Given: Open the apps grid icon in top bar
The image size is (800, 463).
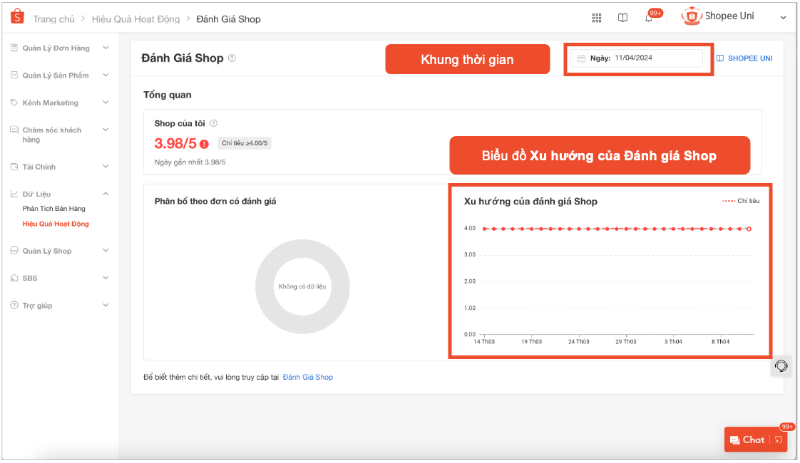Looking at the screenshot, I should click(x=597, y=17).
